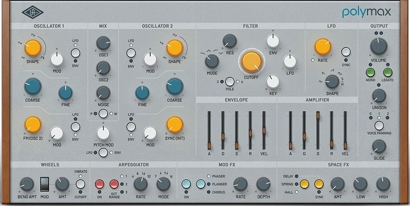Change the arpeggiator OCT RANGE button
Image resolution: width=410 pixels, height=206 pixels.
114,184
